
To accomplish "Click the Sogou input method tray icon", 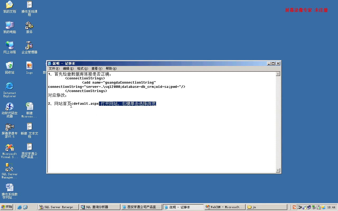I will 294,207.
